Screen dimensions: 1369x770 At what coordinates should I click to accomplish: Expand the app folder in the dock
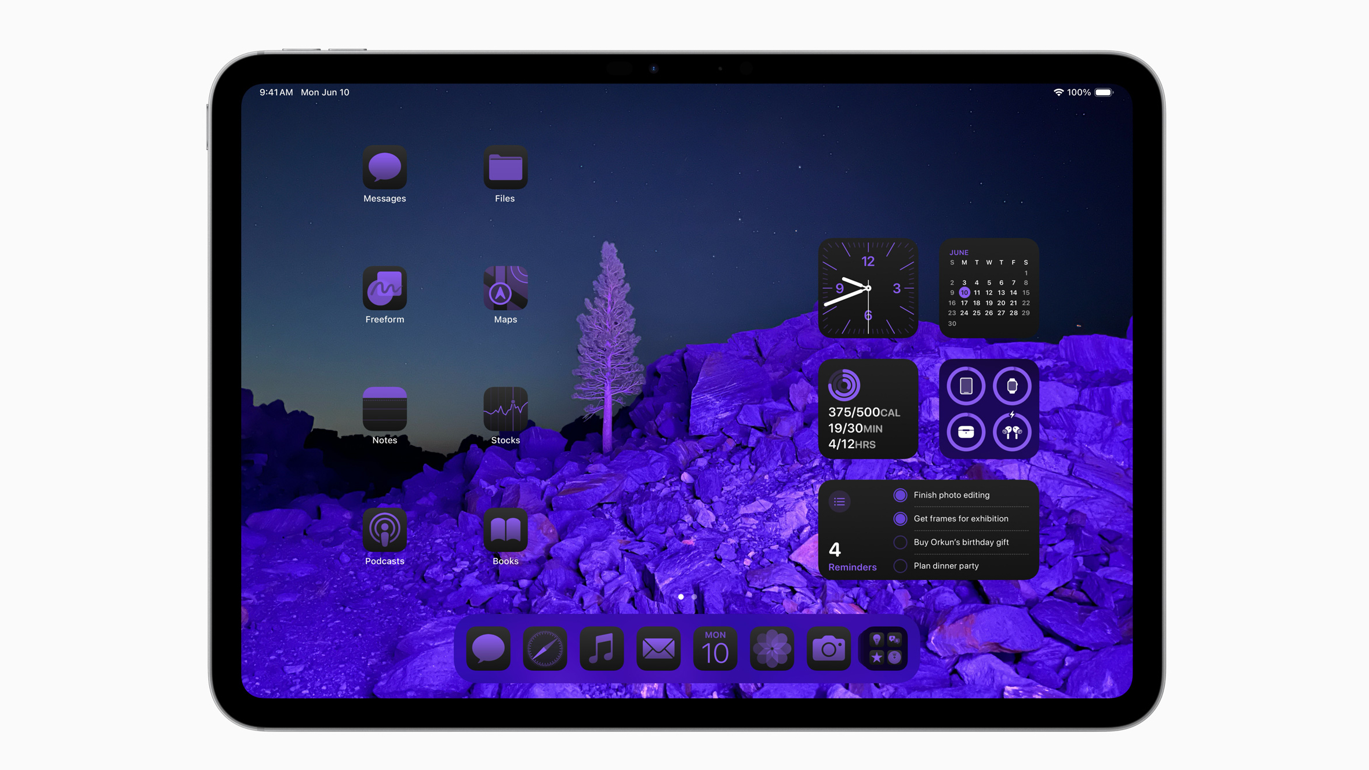[883, 648]
